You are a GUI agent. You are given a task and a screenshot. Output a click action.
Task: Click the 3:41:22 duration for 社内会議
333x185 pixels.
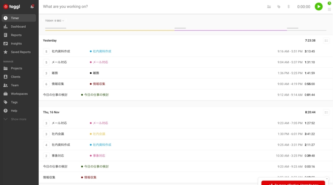[x=310, y=134]
